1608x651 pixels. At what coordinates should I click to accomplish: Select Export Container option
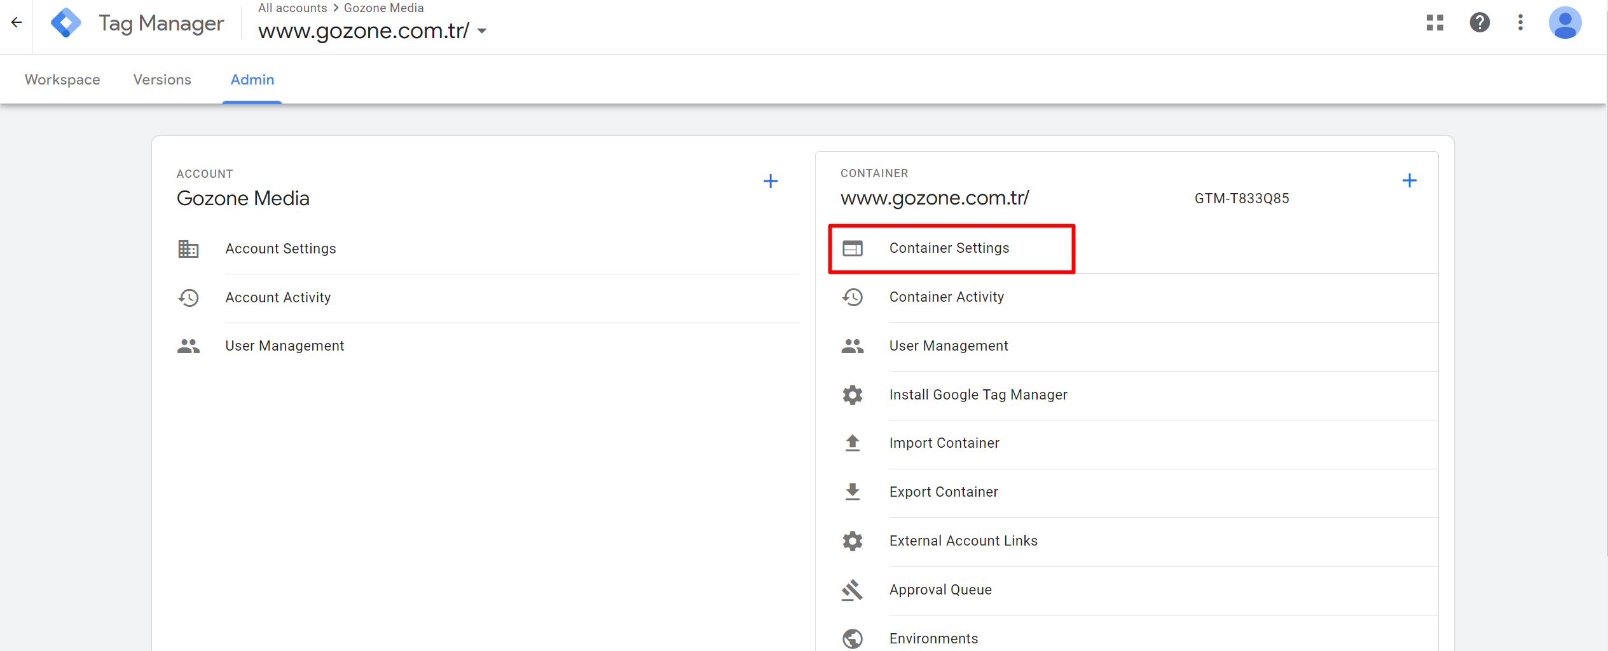943,492
